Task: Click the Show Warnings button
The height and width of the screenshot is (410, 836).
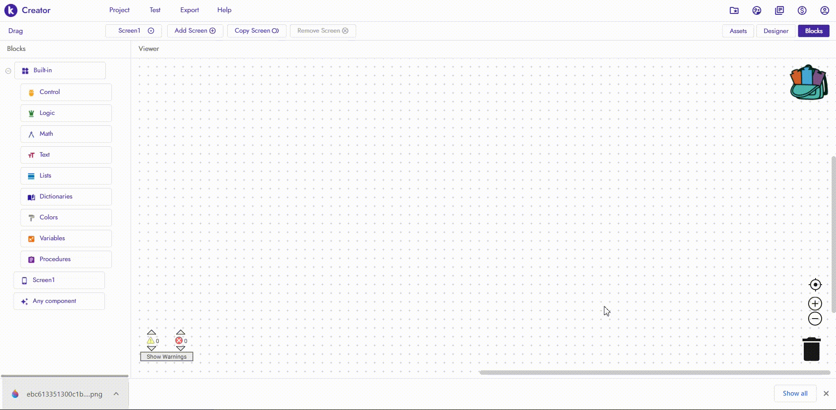Action: point(166,356)
